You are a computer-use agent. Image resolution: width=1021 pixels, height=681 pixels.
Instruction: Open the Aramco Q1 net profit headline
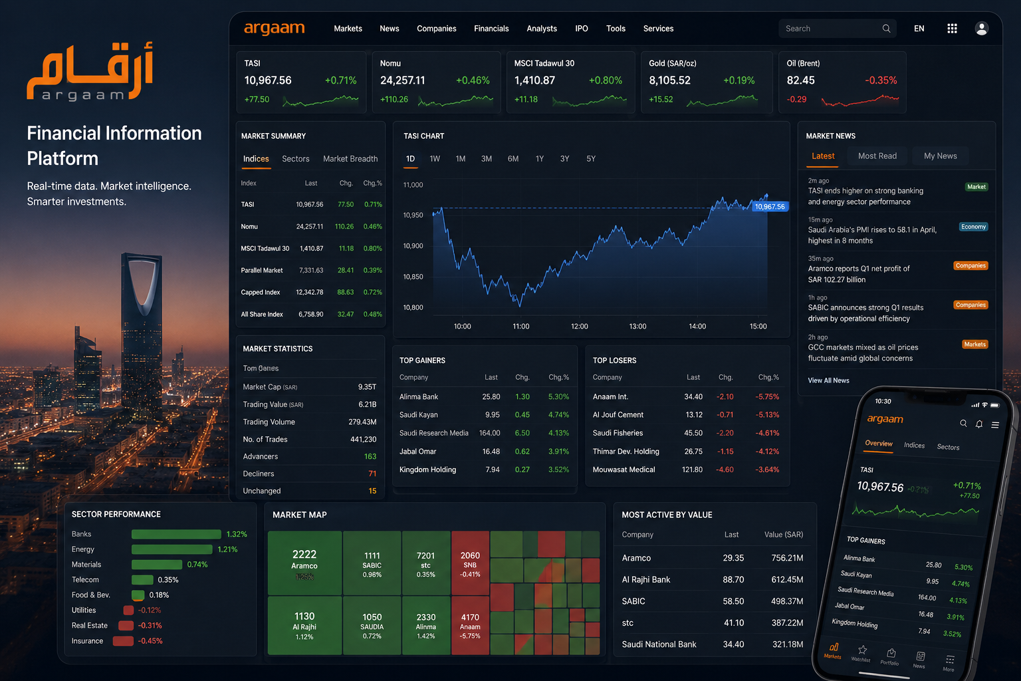coord(859,274)
